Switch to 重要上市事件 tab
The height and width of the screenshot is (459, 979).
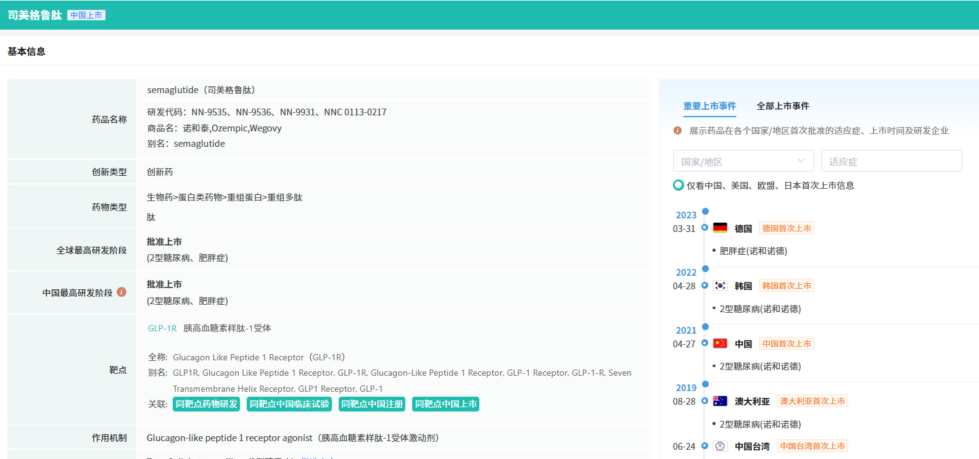click(709, 106)
